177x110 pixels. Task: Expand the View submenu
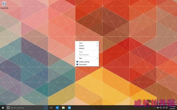point(87,43)
